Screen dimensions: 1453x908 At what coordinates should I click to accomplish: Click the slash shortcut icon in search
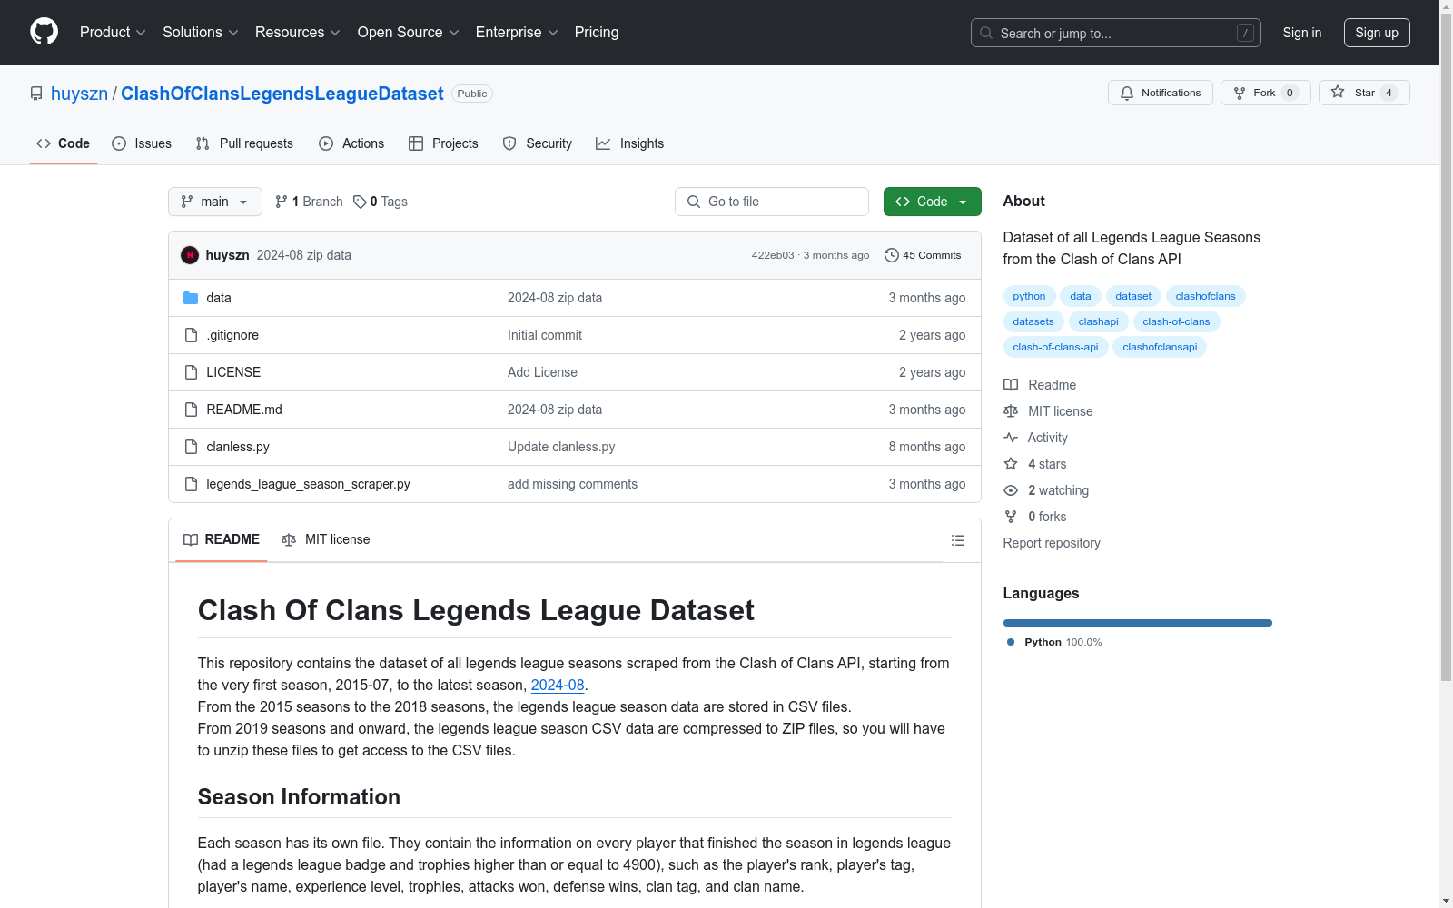point(1245,33)
